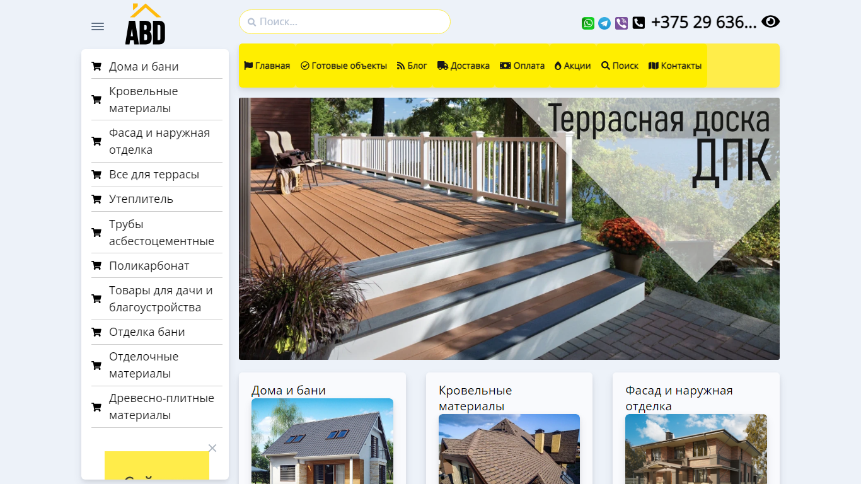The height and width of the screenshot is (484, 861).
Task: Click the Дома и бани card house photo
Action: coord(322,441)
